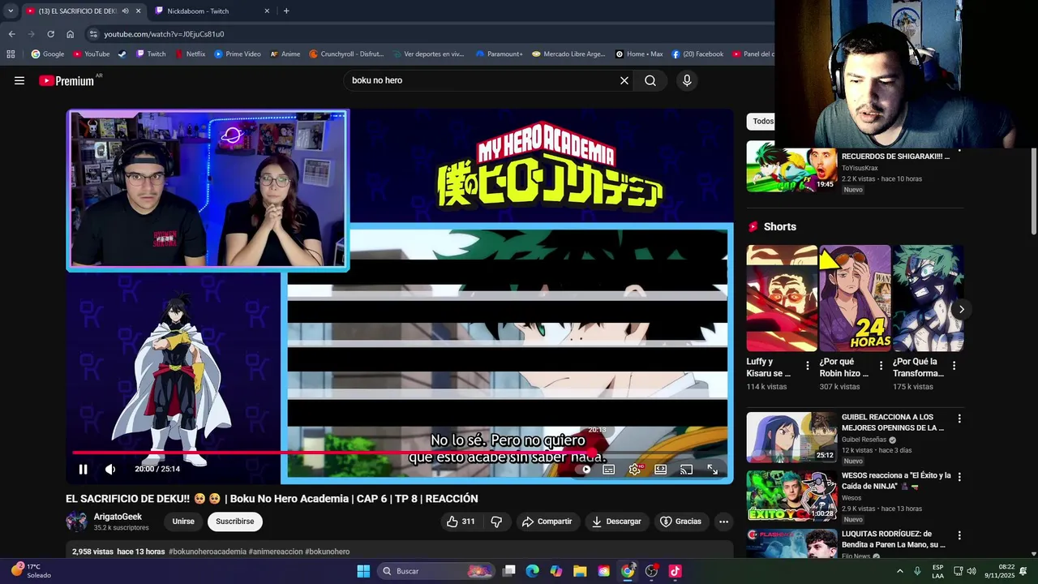Show next Shorts with arrow

coord(962,309)
